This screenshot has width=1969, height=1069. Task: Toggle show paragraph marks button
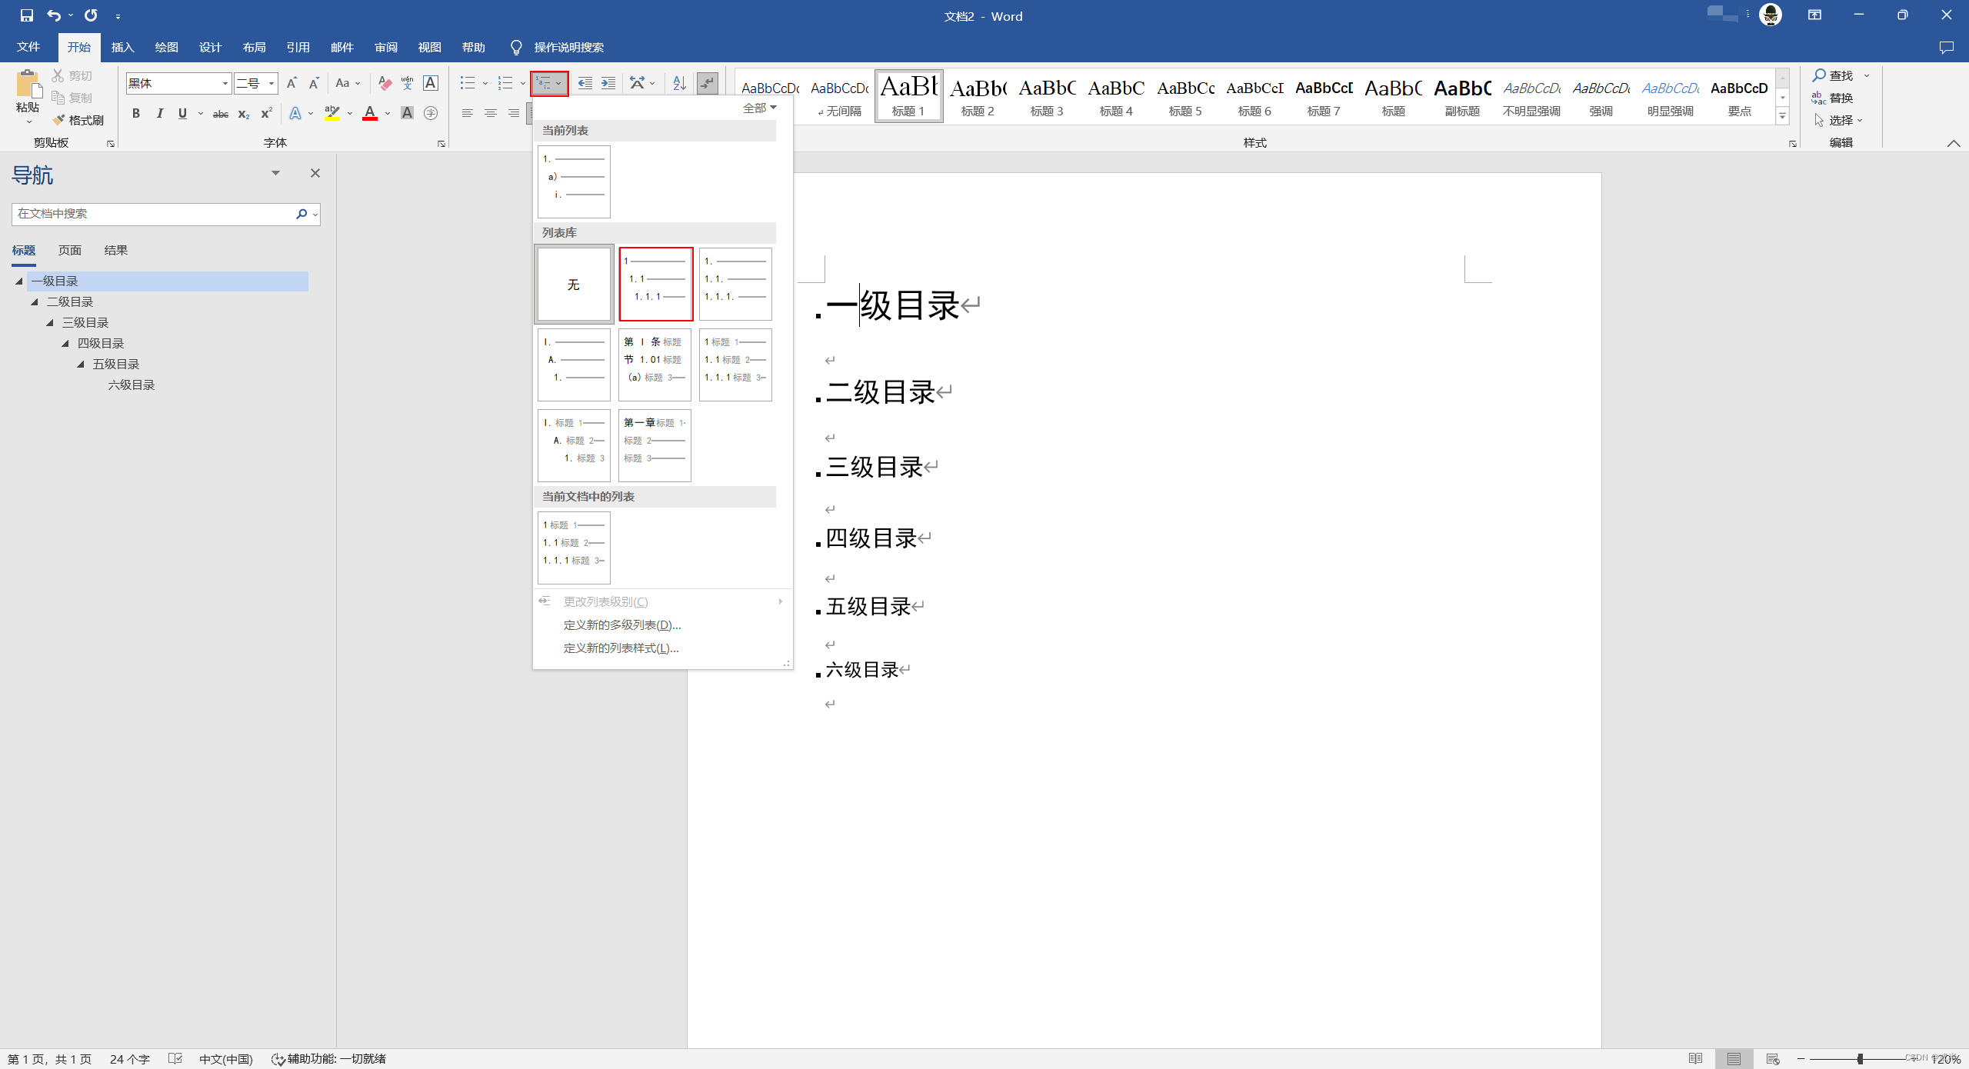click(707, 83)
